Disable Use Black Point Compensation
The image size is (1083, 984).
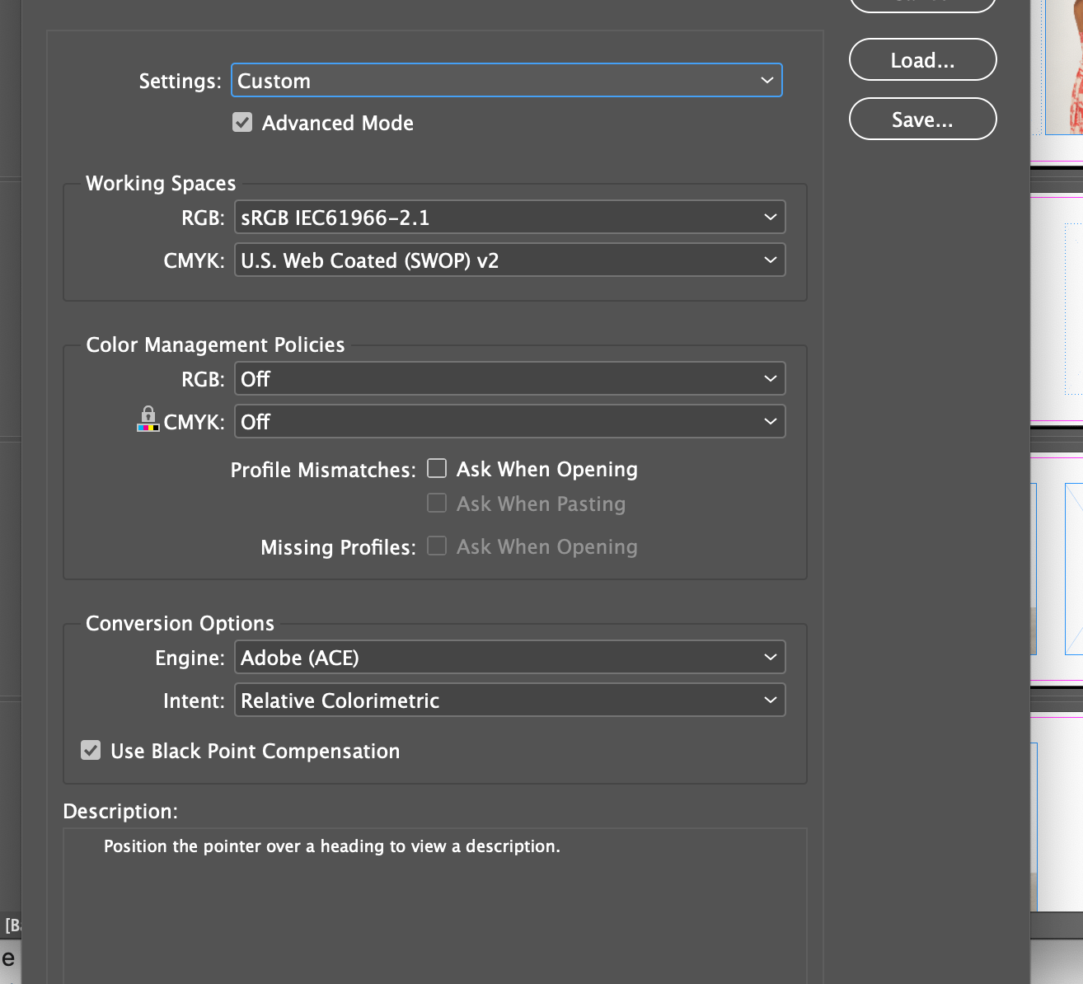(91, 751)
